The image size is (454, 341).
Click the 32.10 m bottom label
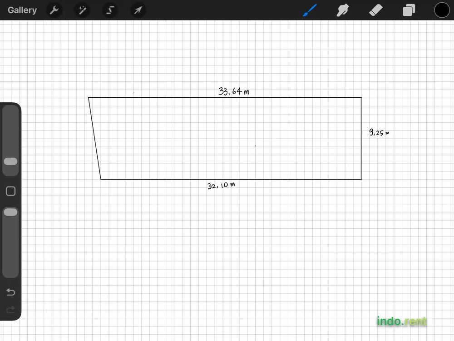[x=221, y=186]
